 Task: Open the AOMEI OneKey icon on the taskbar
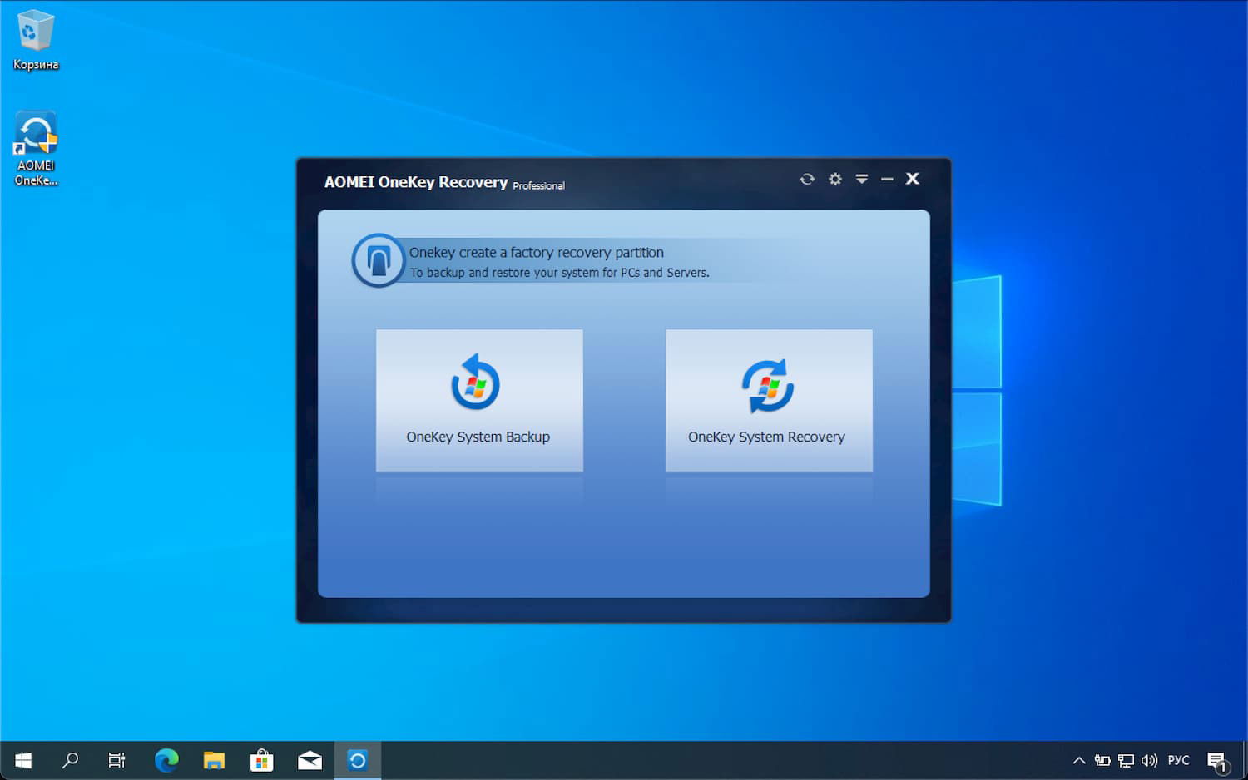tap(358, 759)
